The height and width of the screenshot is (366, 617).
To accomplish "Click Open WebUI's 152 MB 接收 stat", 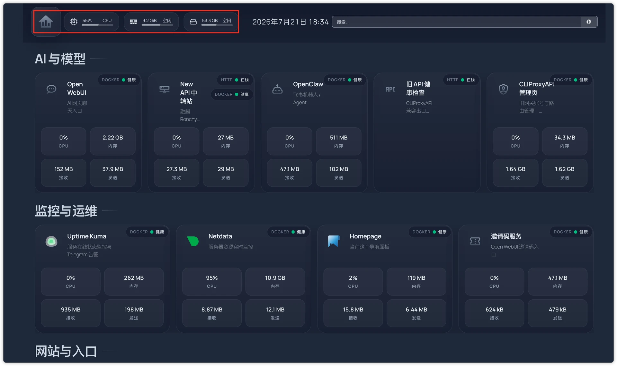I will point(64,173).
